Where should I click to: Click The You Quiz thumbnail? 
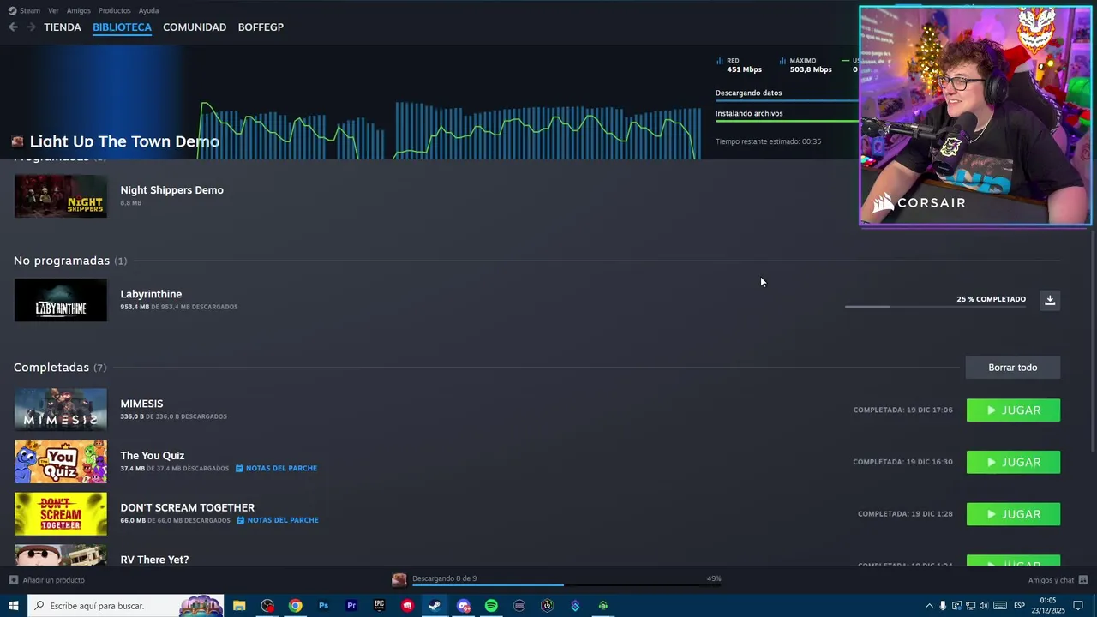(61, 462)
